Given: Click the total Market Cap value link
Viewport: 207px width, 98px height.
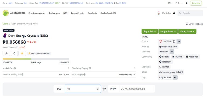Looking at the screenshot, I should click(47, 3).
